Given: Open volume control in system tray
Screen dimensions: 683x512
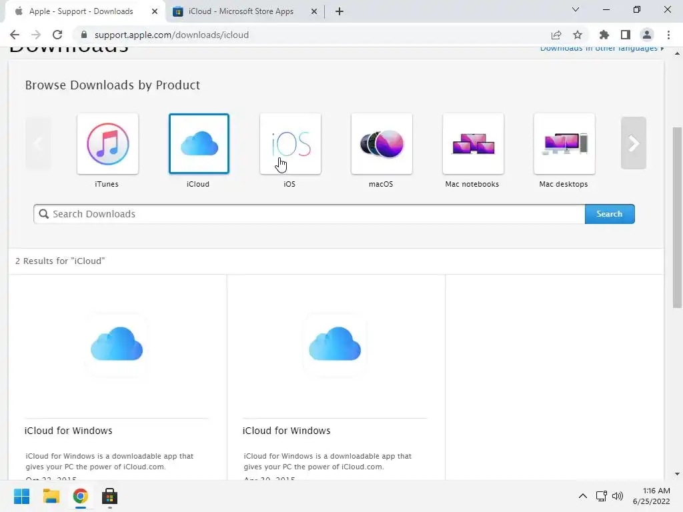Looking at the screenshot, I should pyautogui.click(x=618, y=496).
